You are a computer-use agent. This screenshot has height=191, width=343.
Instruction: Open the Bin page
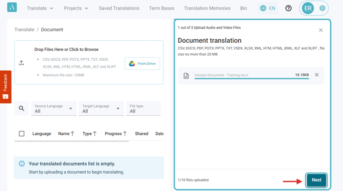tap(243, 8)
